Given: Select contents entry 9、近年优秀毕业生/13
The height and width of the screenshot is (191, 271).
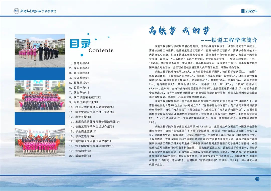Looking at the screenshot, I should (x=84, y=102).
